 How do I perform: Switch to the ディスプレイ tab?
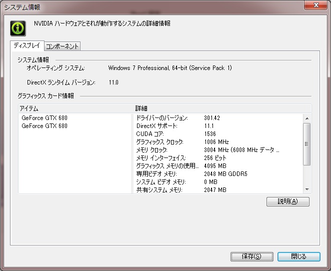pos(27,45)
